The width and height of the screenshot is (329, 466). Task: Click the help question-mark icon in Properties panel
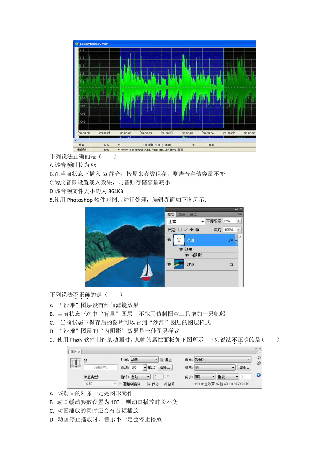pyautogui.click(x=259, y=358)
